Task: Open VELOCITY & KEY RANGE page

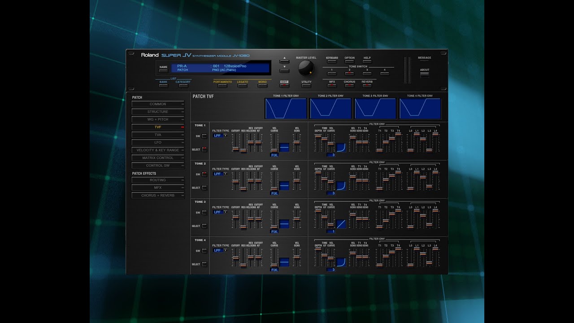Action: (158, 150)
